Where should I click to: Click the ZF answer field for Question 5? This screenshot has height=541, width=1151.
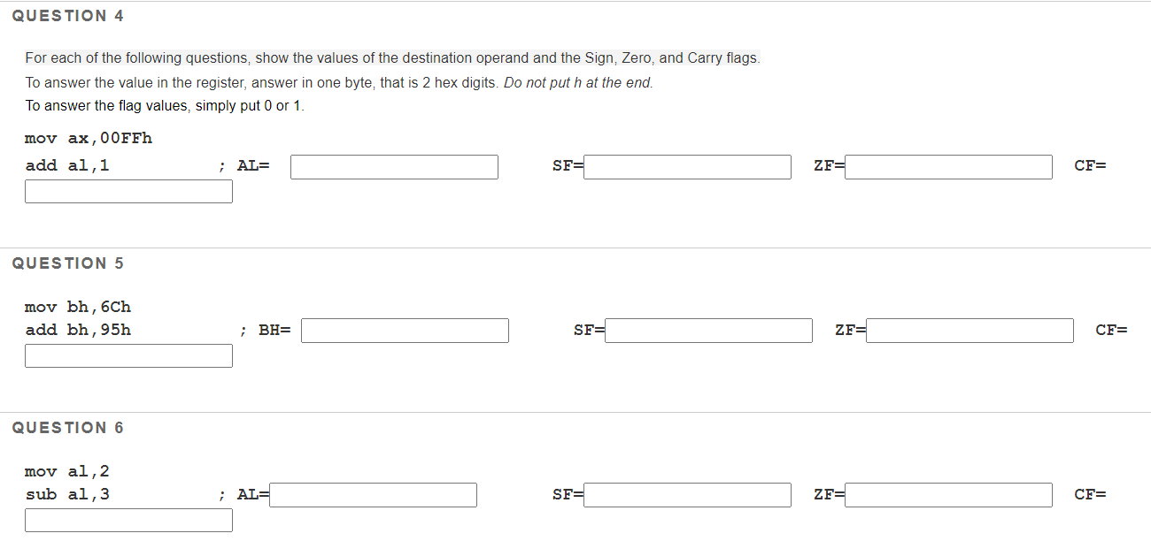click(x=969, y=330)
